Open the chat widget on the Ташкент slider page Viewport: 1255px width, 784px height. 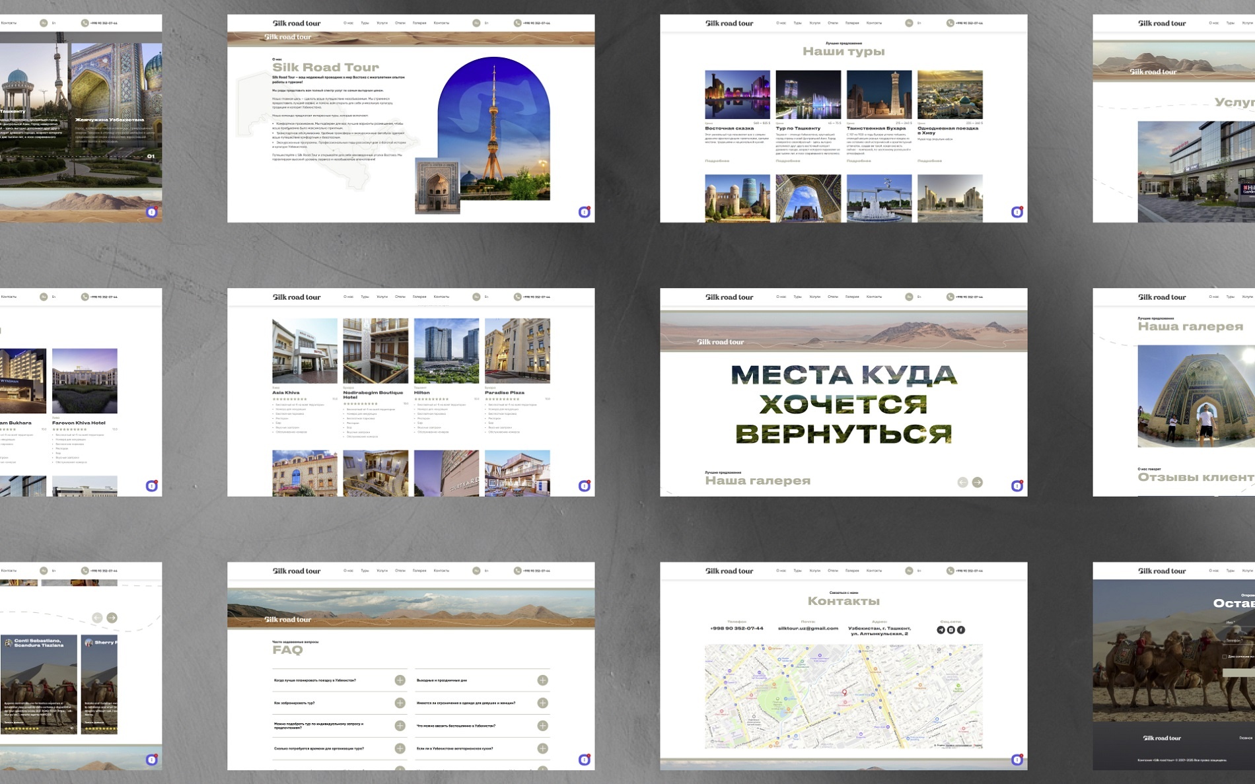click(151, 212)
